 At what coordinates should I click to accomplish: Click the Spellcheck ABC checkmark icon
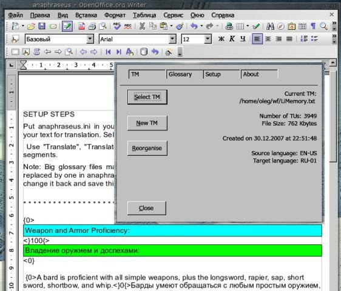[116, 26]
